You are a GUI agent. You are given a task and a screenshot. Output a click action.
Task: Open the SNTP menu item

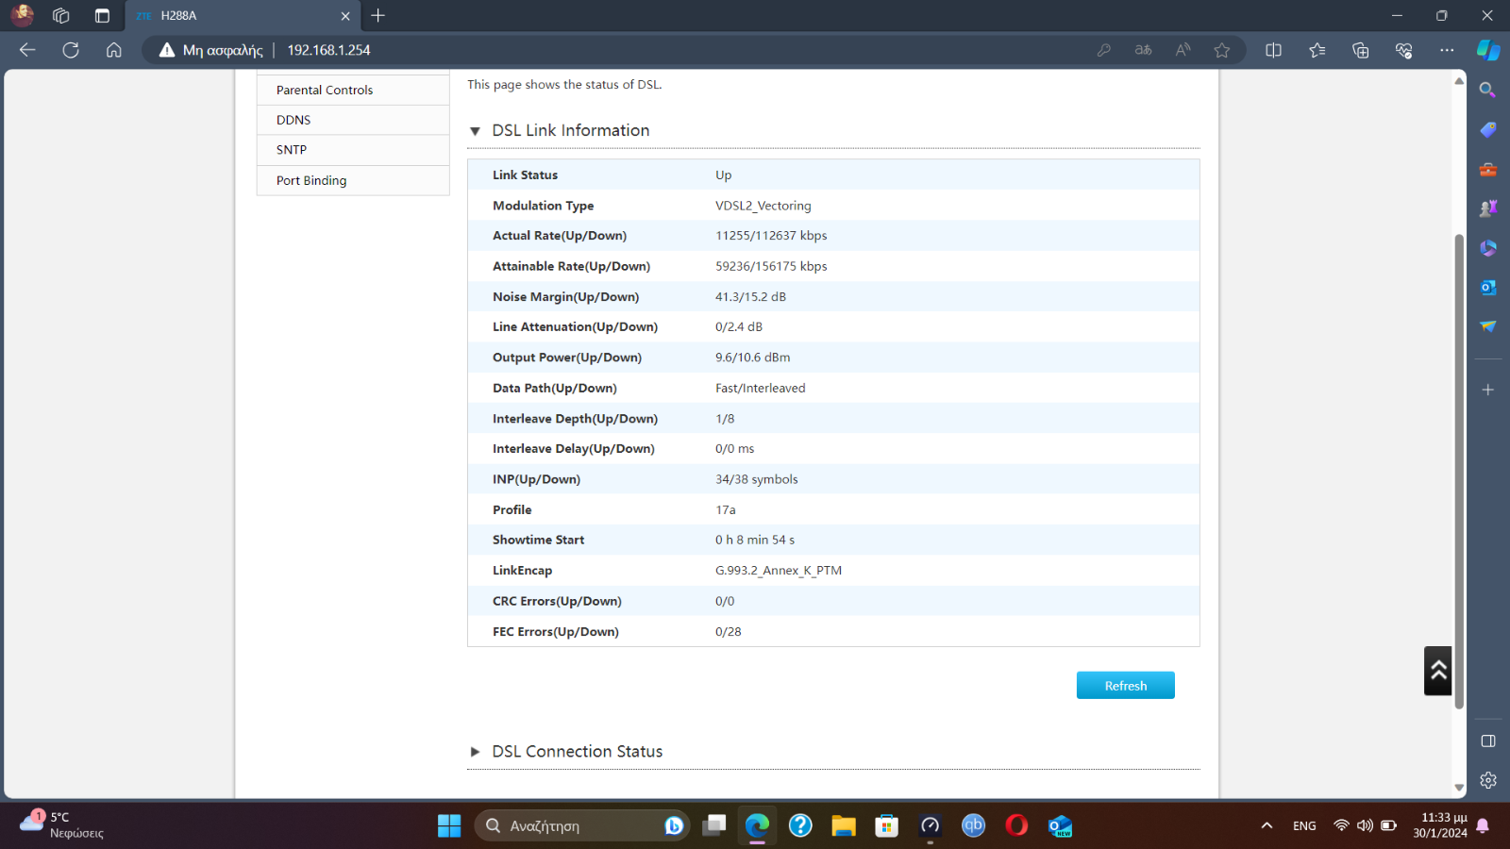(353, 150)
